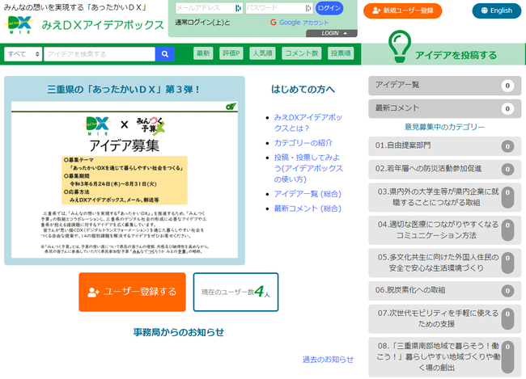Click the magnifier search button
526x379 pixels.
tap(165, 54)
